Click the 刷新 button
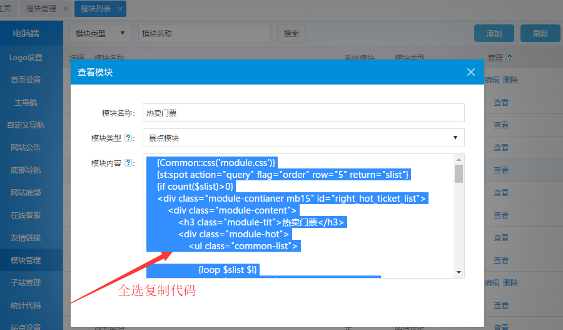 point(540,33)
